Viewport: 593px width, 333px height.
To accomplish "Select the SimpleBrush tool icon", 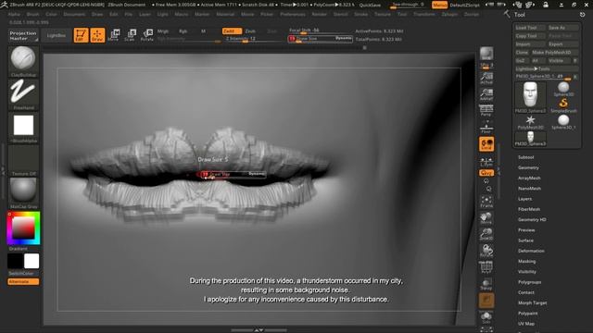I will pyautogui.click(x=563, y=105).
